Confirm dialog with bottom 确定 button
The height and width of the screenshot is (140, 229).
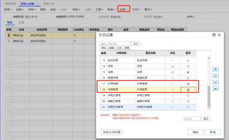coord(195,132)
